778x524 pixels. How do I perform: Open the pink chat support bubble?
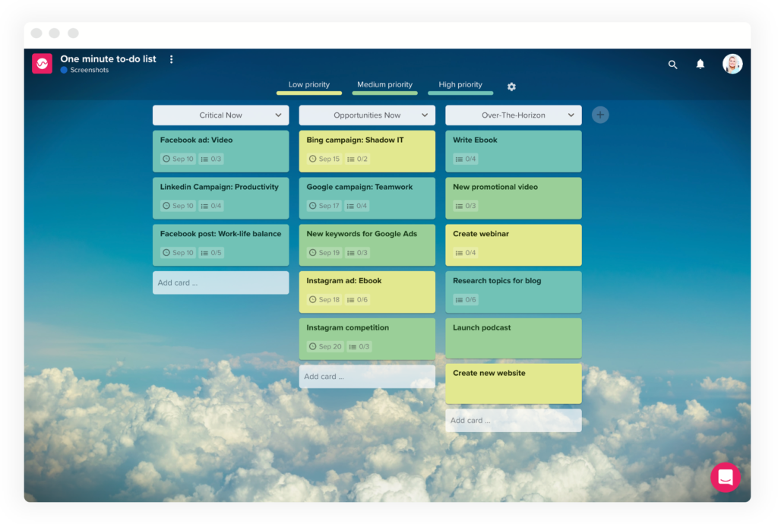point(725,478)
